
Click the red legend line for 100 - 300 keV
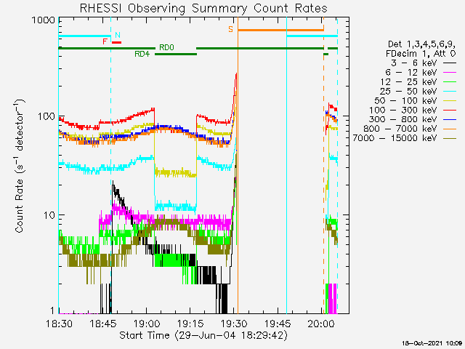[450, 110]
